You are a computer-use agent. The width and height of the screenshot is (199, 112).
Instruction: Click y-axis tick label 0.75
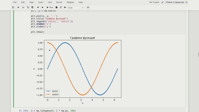[x=40, y=49]
